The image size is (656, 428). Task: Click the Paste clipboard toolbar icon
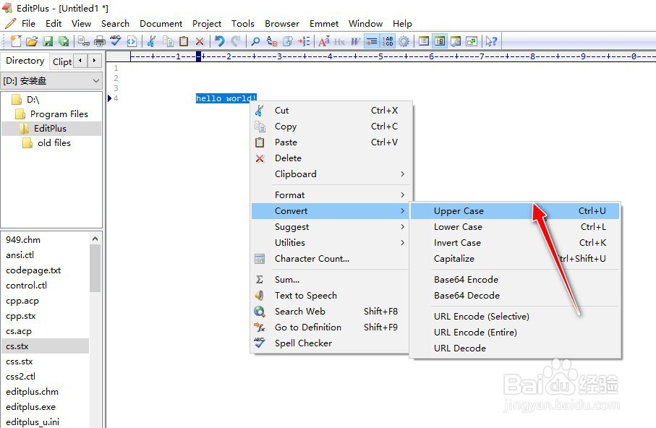point(184,41)
